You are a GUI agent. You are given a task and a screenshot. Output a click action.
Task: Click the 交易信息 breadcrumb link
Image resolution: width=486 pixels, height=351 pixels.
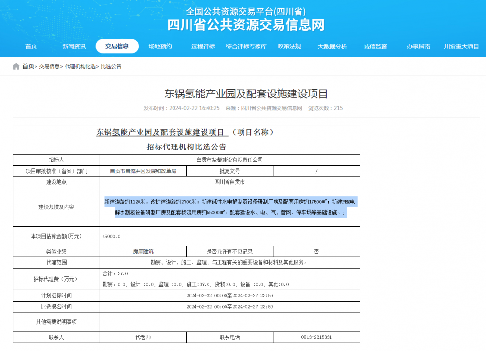click(49, 67)
